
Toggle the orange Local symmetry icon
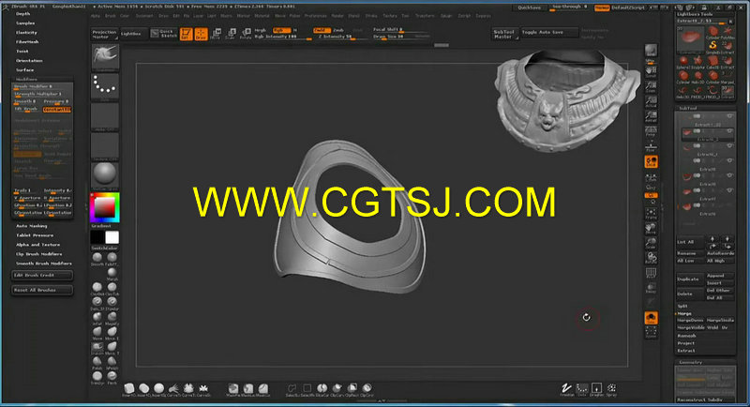(x=651, y=161)
